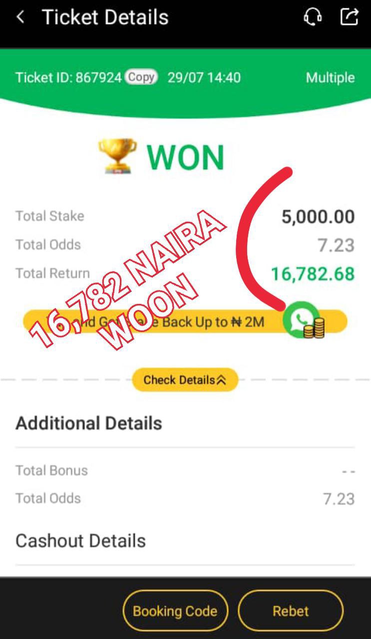Tap the Multiple bet type label
The image size is (371, 639).
330,78
